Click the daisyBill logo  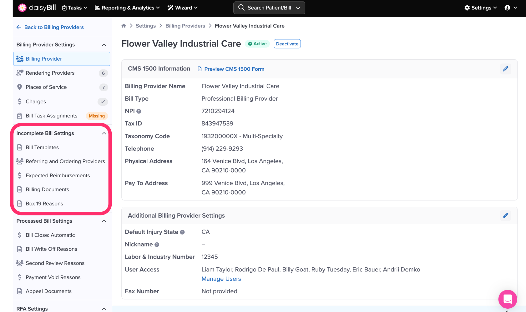(37, 8)
